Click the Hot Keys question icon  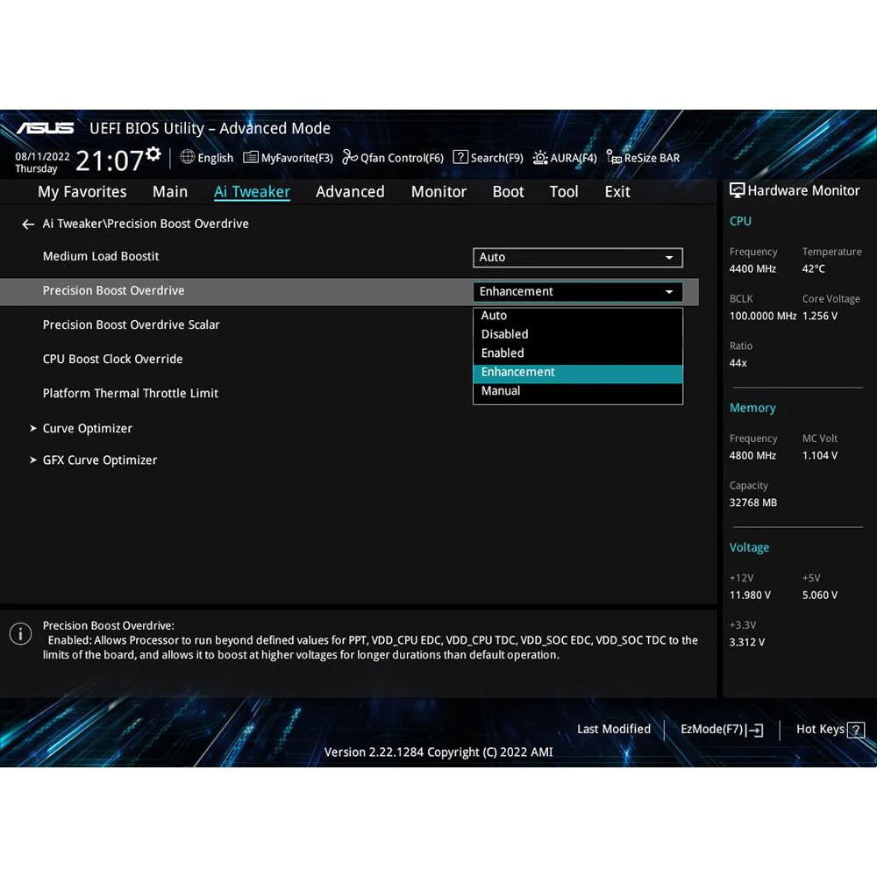[856, 730]
